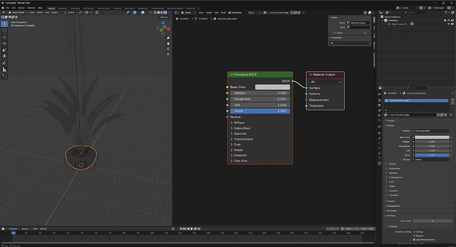Image resolution: width=456 pixels, height=247 pixels.
Task: Click the Pass Index field
Action: pos(432,221)
